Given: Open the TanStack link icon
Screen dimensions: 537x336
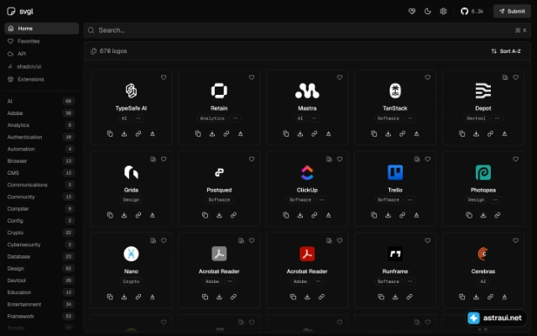Looking at the screenshot, I should point(403,134).
